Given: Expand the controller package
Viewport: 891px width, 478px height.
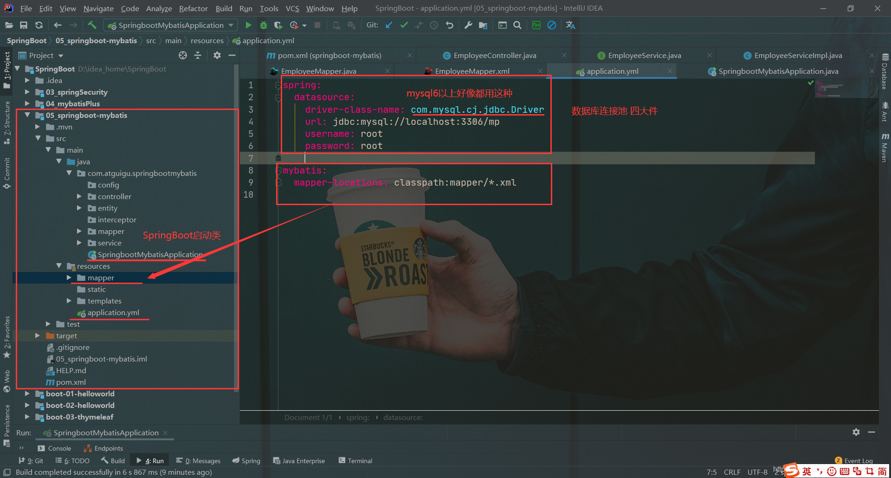Looking at the screenshot, I should [79, 196].
